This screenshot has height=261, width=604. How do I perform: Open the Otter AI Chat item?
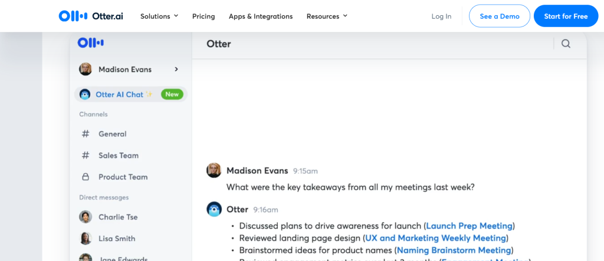click(x=131, y=94)
